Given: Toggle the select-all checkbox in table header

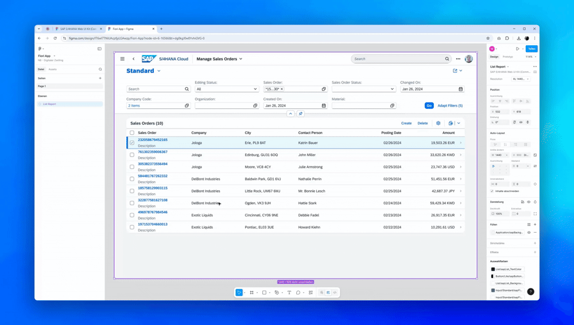Looking at the screenshot, I should (x=132, y=133).
